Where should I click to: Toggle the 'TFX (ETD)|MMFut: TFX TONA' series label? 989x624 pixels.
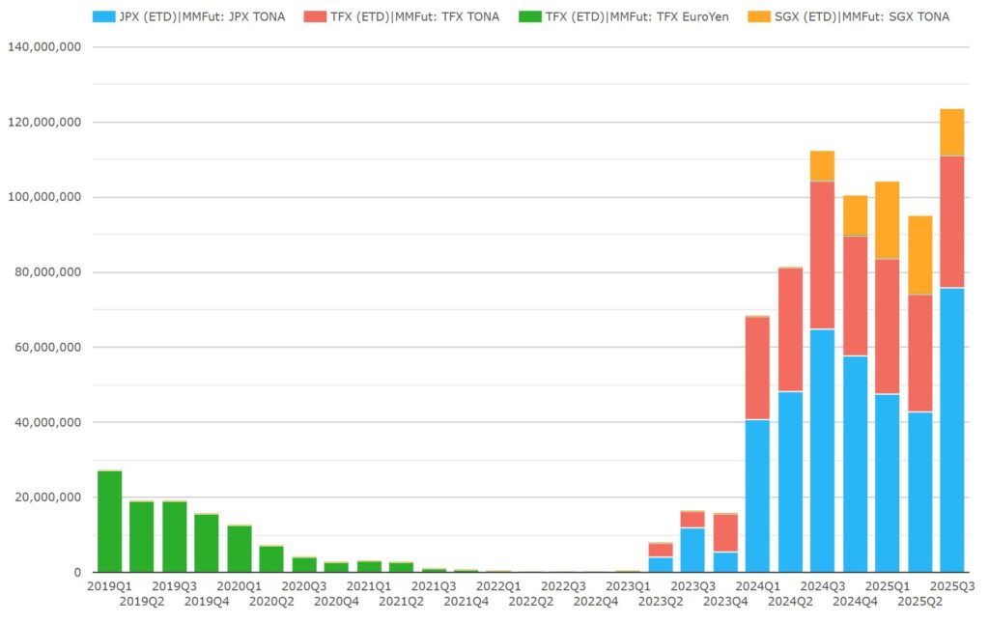coord(416,16)
